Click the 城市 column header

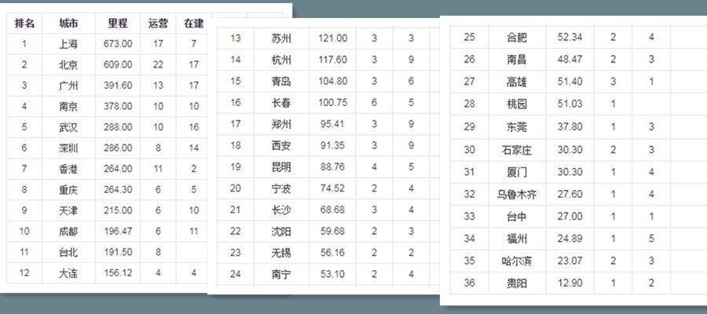pyautogui.click(x=68, y=24)
